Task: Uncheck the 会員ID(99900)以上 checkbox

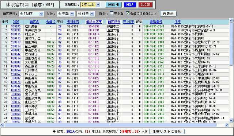Action: pyautogui.click(x=128, y=13)
